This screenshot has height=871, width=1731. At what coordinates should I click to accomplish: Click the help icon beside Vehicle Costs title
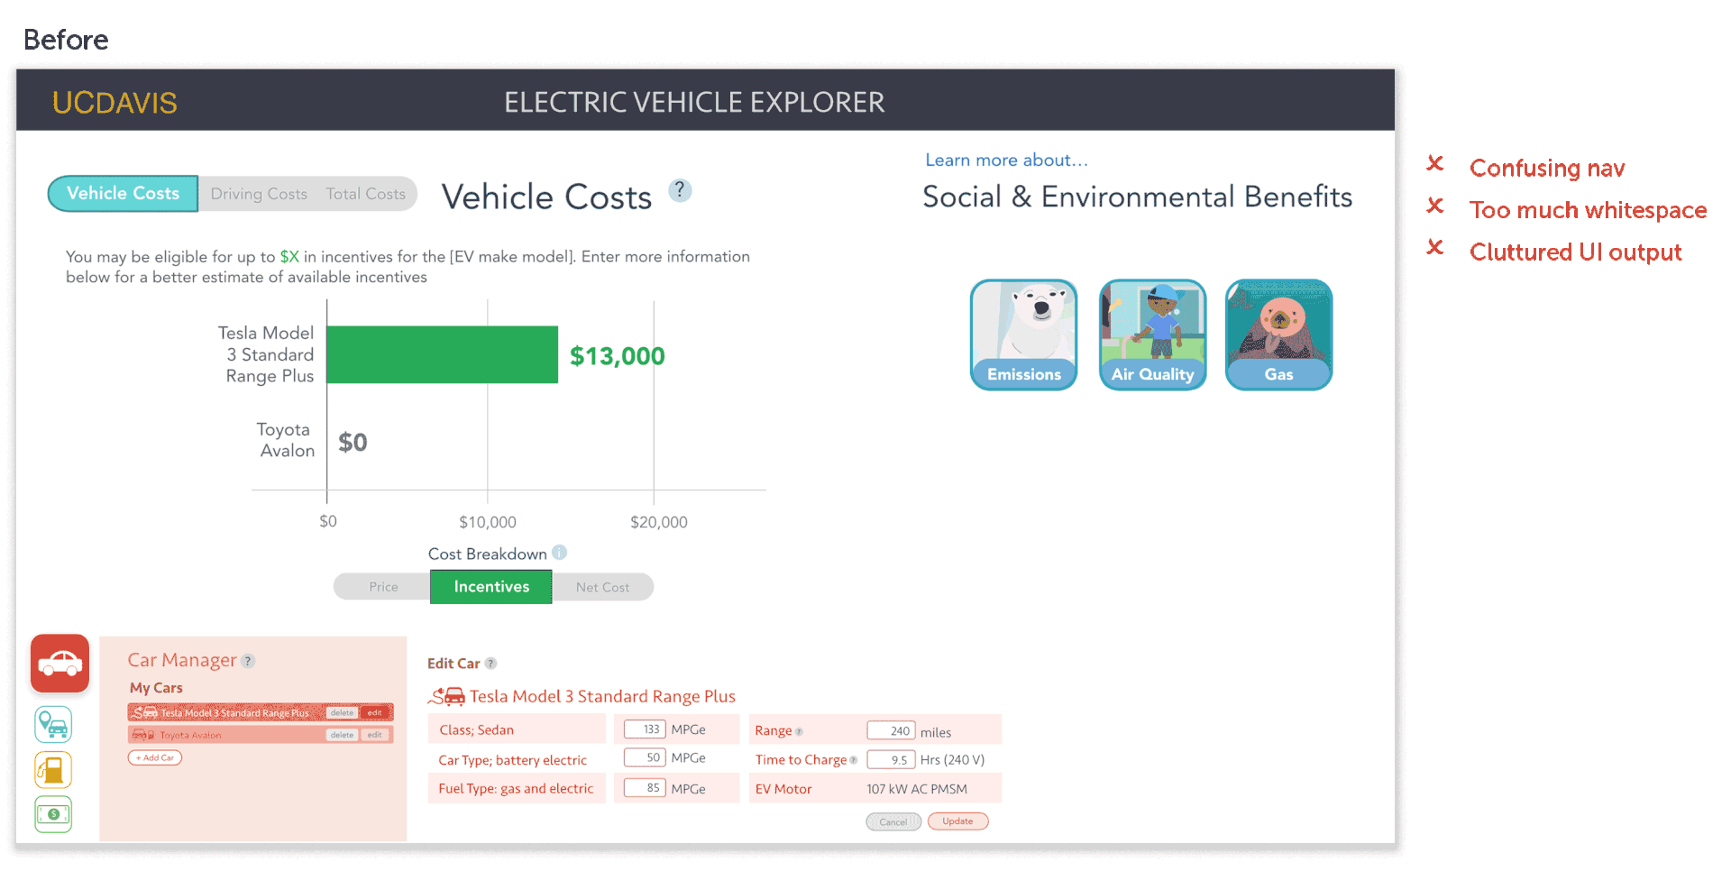[x=680, y=190]
